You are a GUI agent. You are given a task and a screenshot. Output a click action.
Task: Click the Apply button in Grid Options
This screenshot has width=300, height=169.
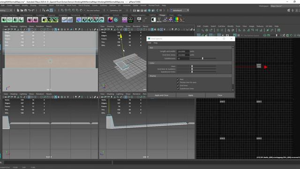pyautogui.click(x=191, y=95)
